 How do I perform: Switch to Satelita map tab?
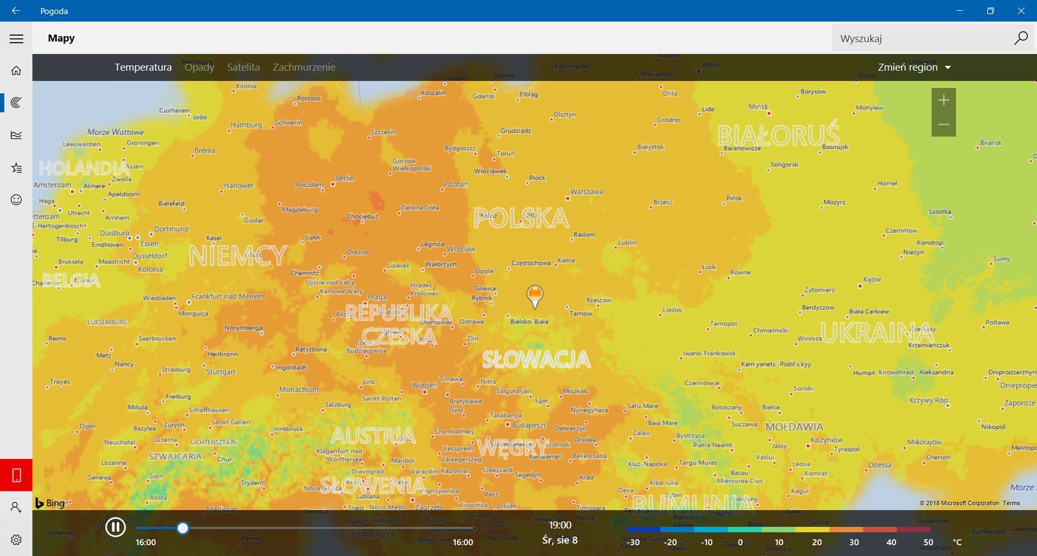(x=244, y=67)
